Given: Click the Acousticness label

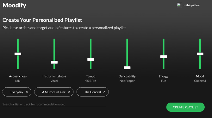Looking at the screenshot, I should 18,76.
